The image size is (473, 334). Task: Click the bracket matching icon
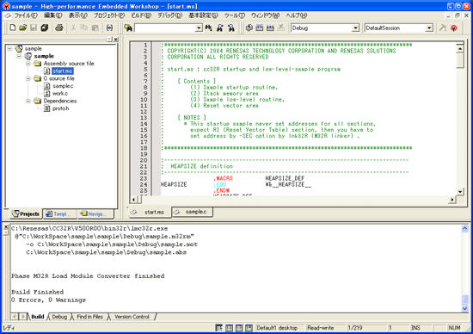109,28
